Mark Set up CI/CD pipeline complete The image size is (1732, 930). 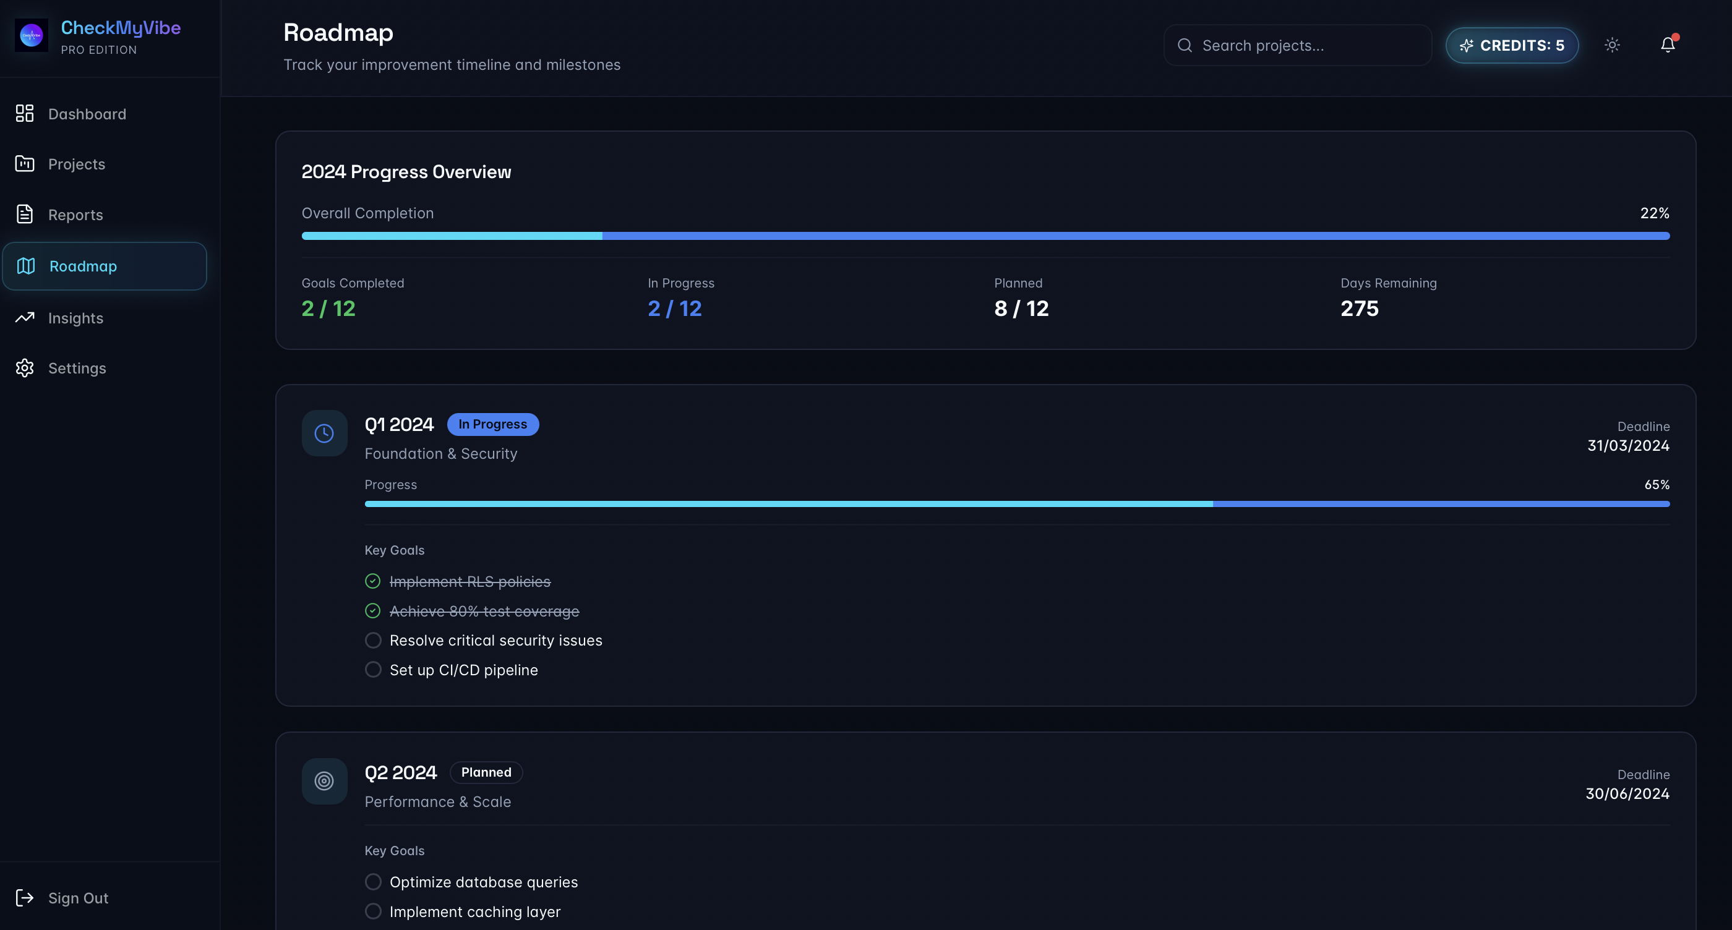coord(373,670)
